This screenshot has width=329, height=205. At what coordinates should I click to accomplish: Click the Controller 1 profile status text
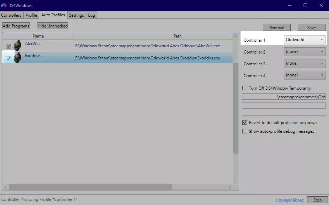[x=39, y=199]
